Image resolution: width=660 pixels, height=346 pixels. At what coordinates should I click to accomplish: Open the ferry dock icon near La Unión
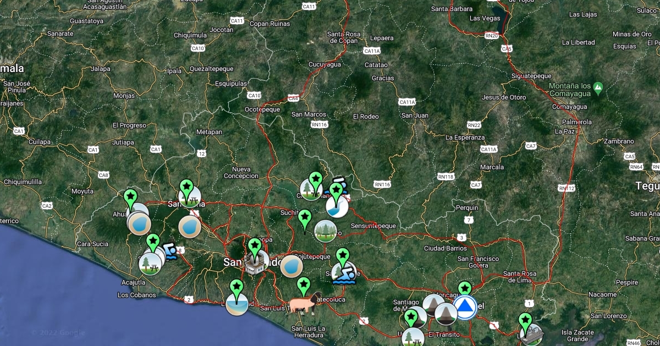point(531,334)
